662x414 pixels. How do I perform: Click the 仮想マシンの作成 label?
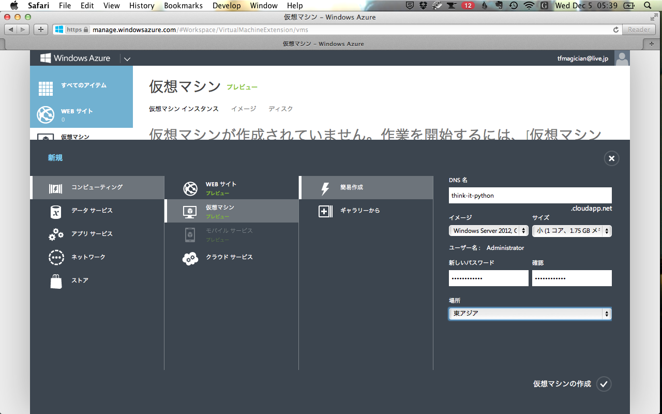click(562, 384)
